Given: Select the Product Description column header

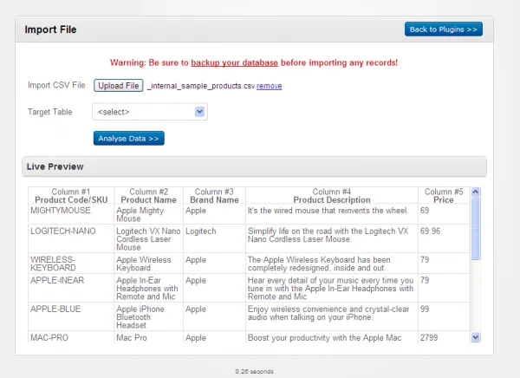Looking at the screenshot, I should point(331,196).
